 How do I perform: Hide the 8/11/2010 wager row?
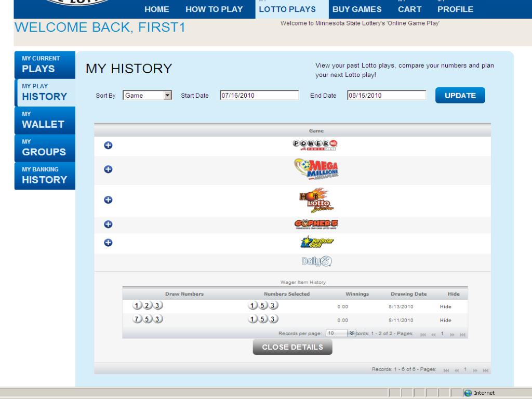pyautogui.click(x=445, y=320)
